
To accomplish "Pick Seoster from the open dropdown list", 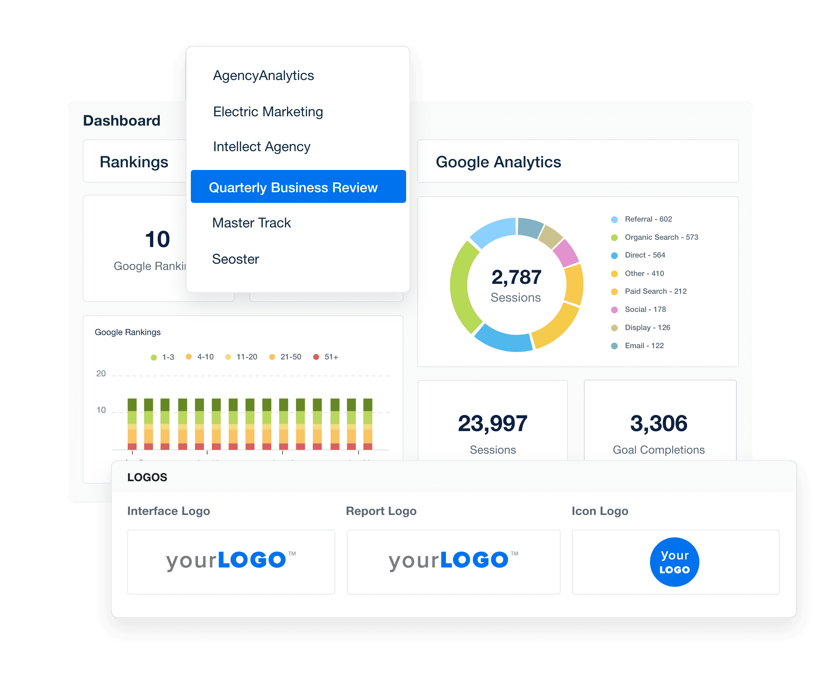I will [x=235, y=259].
